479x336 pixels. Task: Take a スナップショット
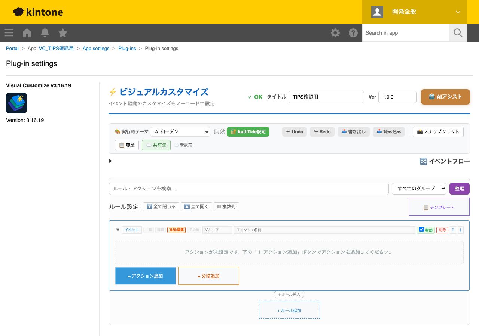coord(438,132)
